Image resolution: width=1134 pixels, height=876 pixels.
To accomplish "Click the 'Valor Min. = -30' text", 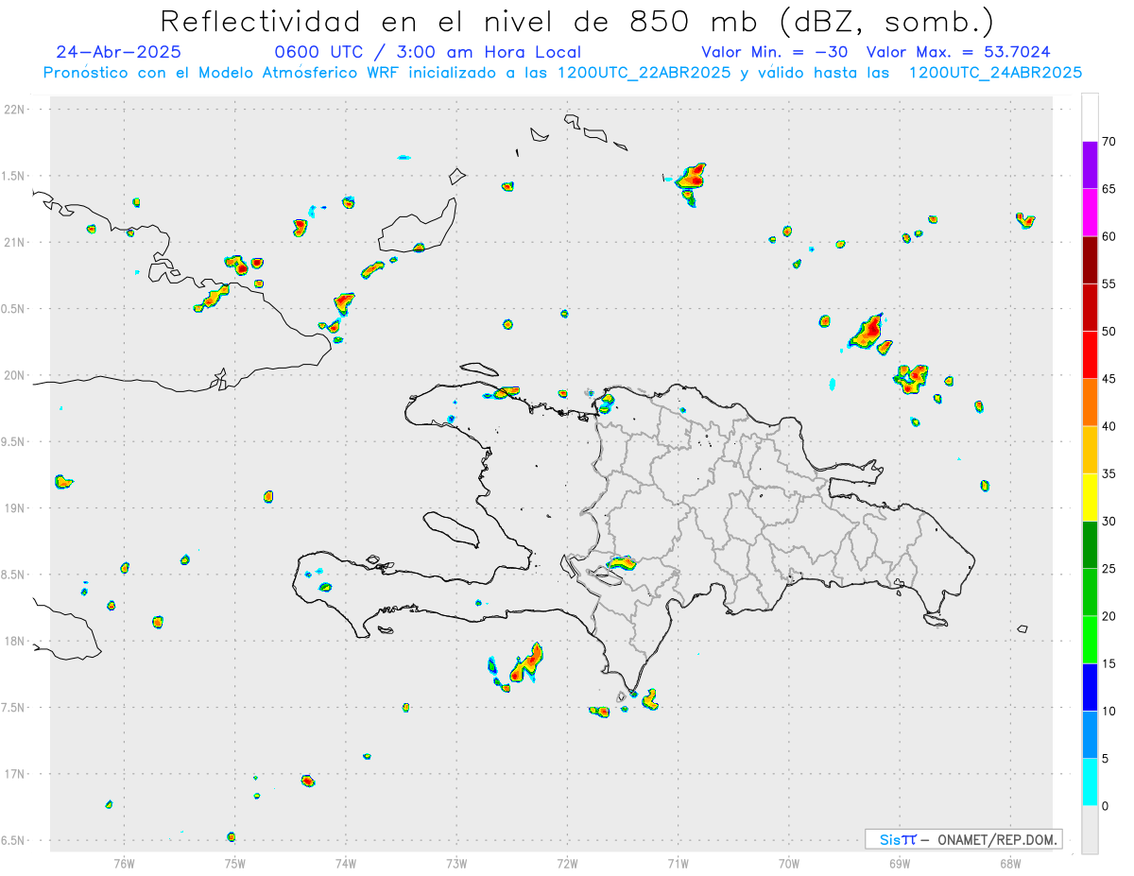I will 775,52.
